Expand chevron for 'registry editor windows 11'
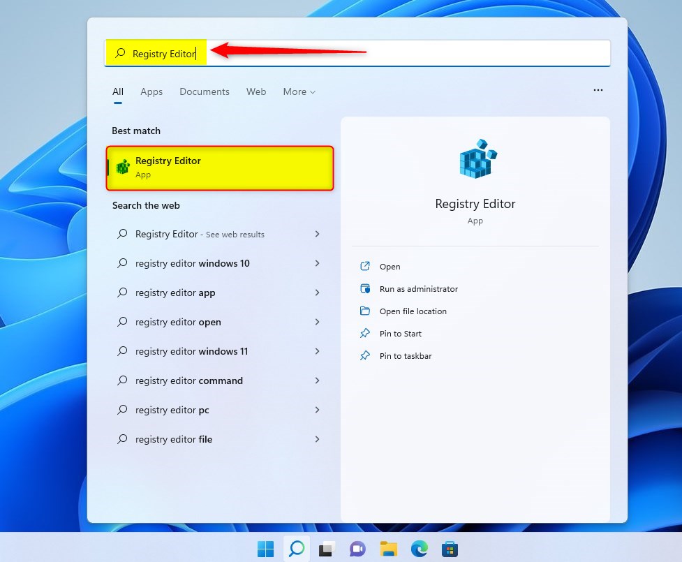 [x=317, y=351]
